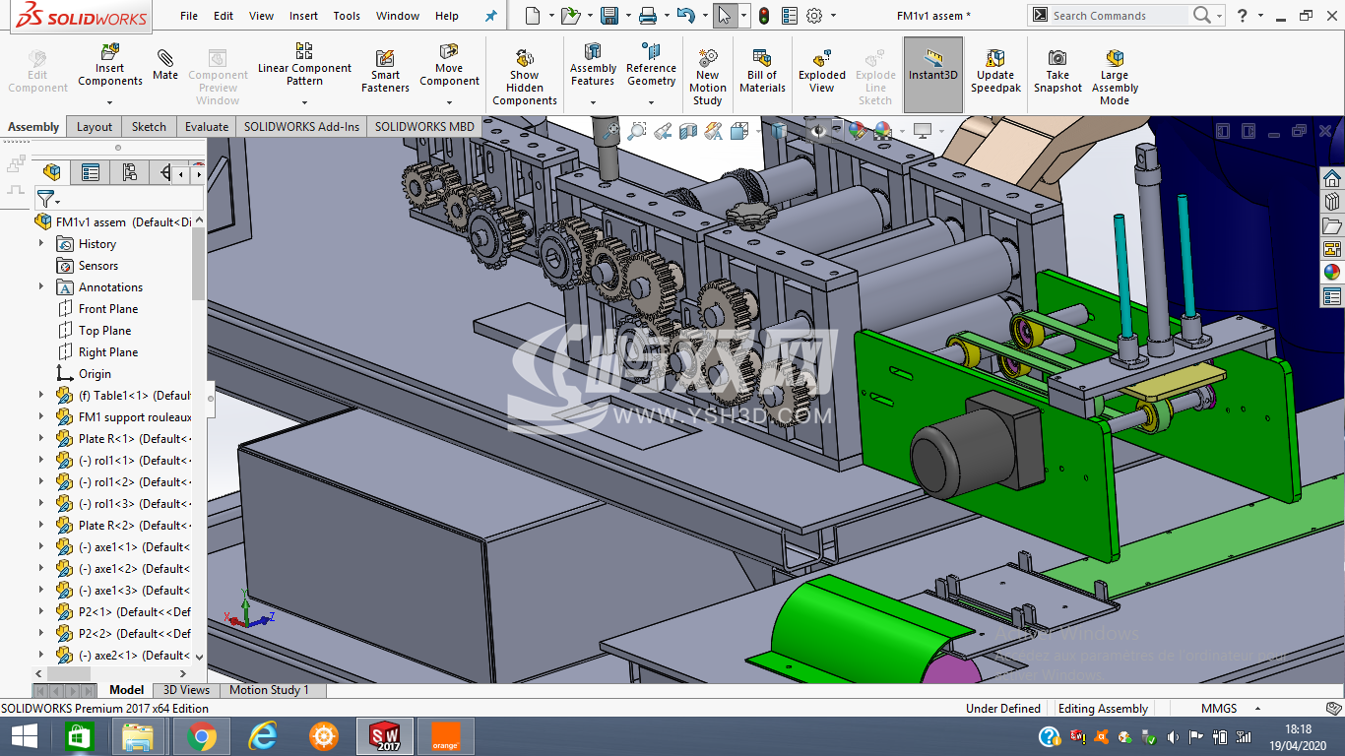Viewport: 1345px width, 756px height.
Task: Click Show Hidden Components
Action: (525, 78)
